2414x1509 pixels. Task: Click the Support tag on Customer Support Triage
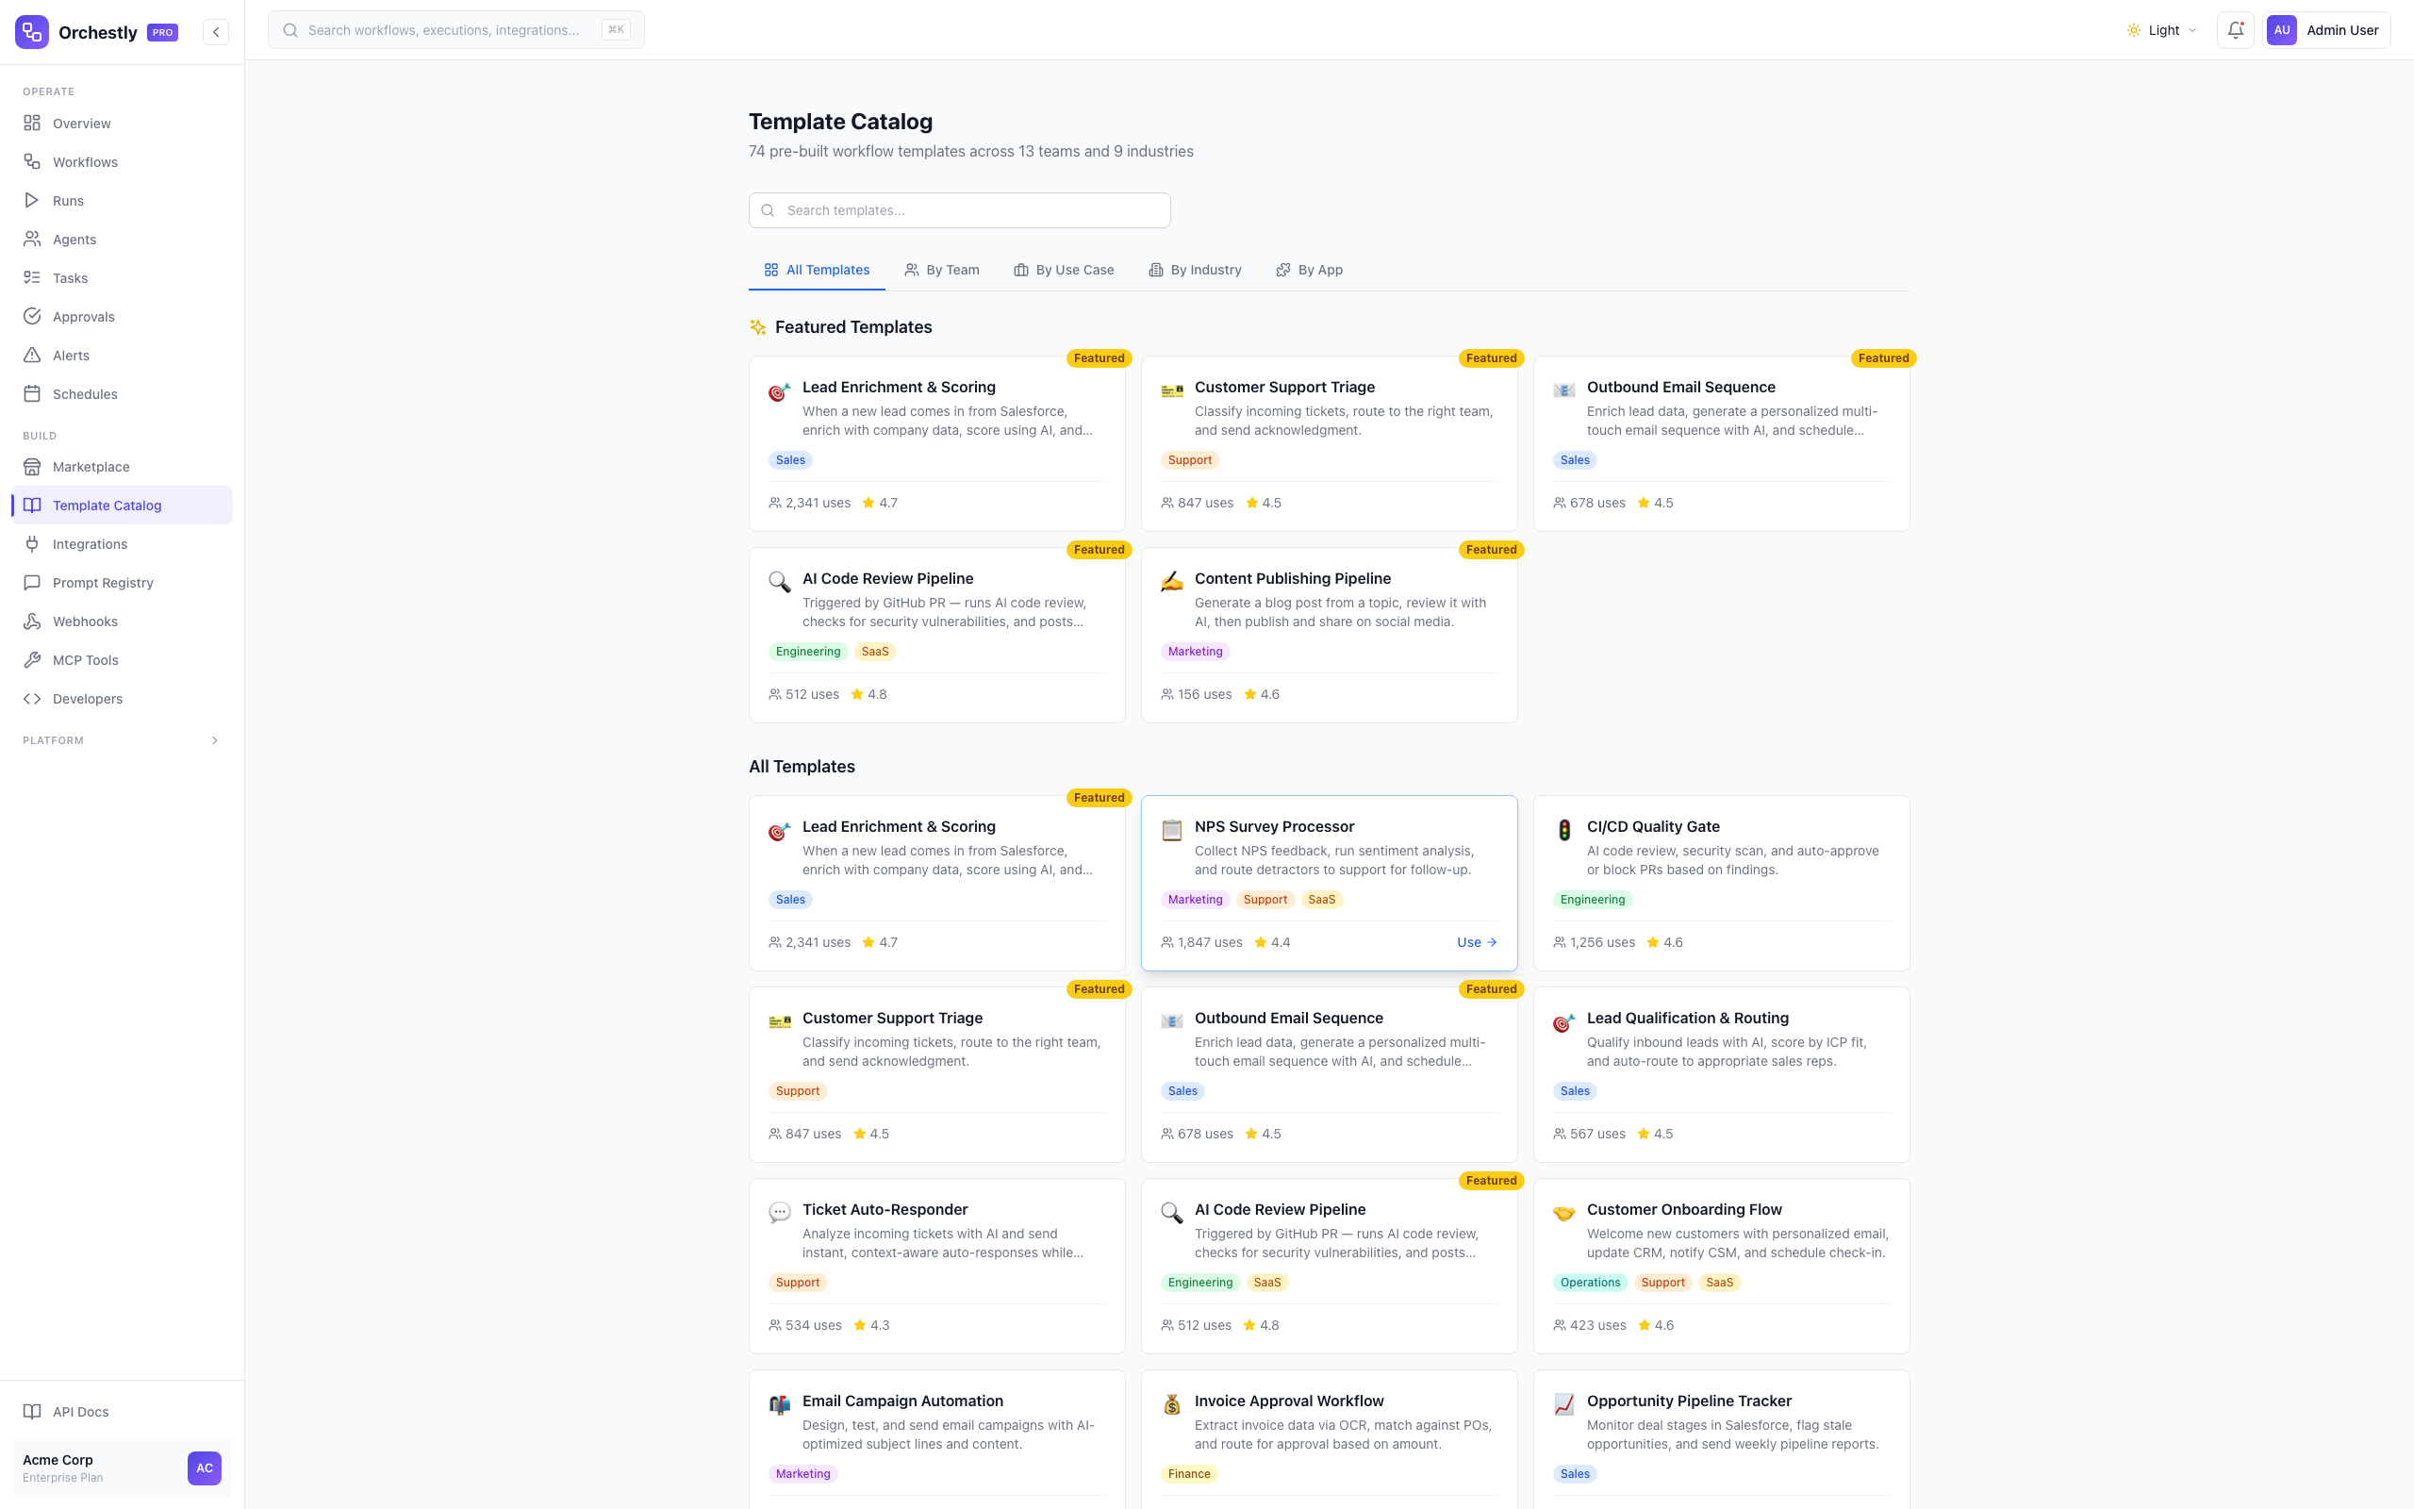1189,459
